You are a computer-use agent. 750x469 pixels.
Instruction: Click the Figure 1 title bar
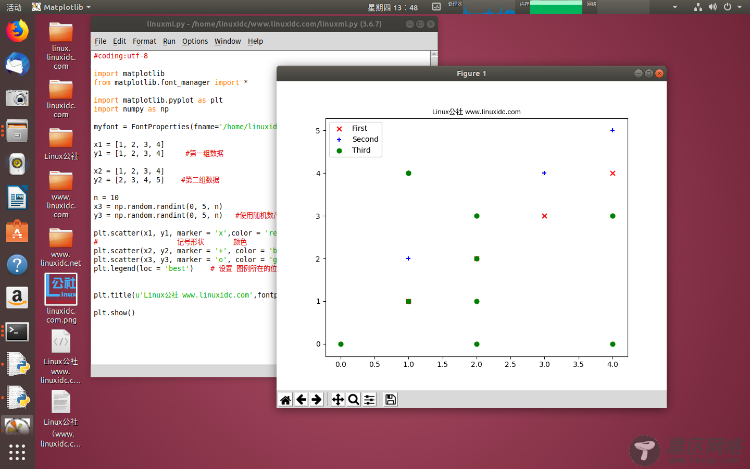tap(471, 73)
